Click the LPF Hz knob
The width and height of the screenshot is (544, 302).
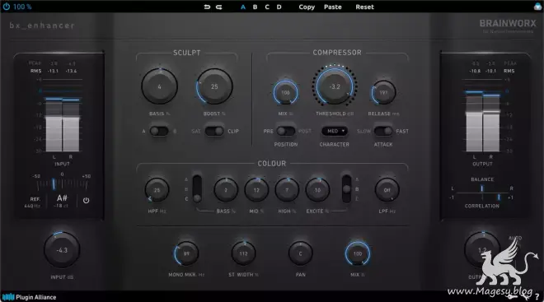[x=387, y=190]
